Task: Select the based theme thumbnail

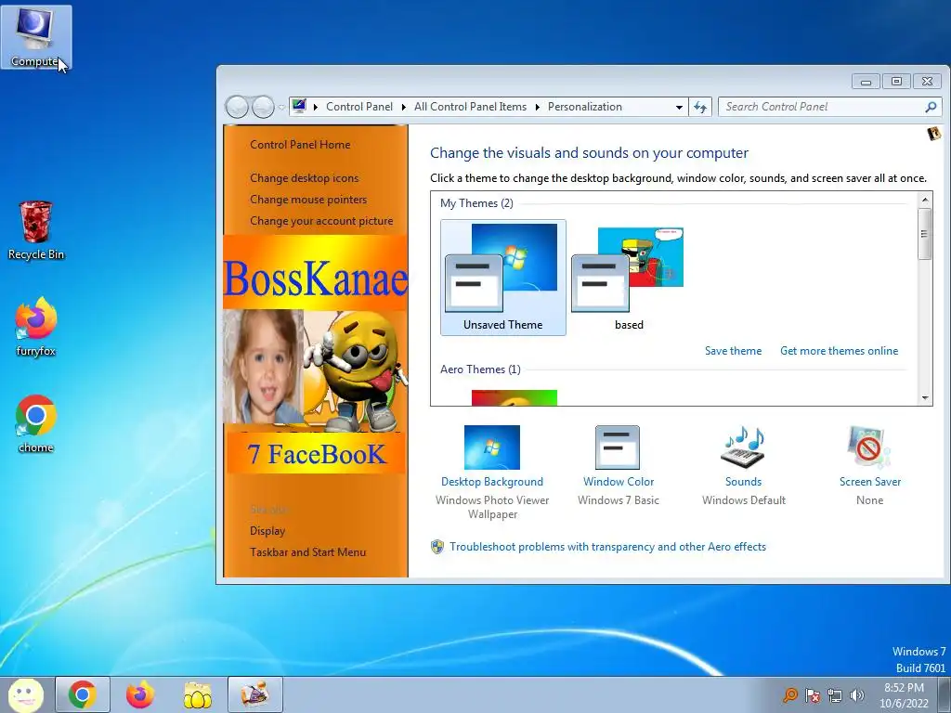Action: coord(629,278)
